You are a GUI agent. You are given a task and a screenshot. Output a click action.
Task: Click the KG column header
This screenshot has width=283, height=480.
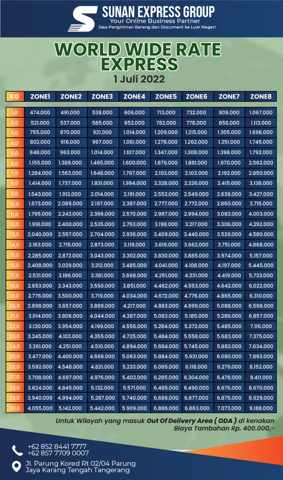15,97
